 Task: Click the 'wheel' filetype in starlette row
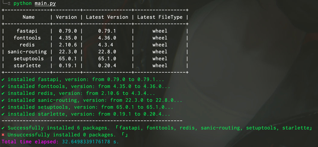(160, 66)
